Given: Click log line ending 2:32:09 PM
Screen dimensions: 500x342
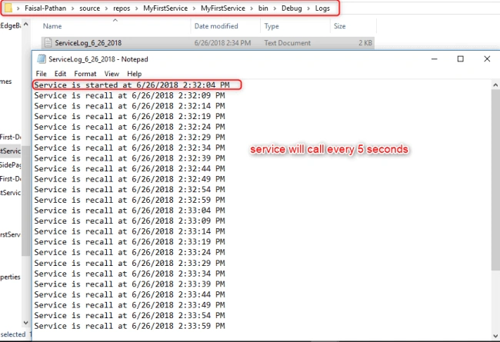Looking at the screenshot, I should (129, 95).
